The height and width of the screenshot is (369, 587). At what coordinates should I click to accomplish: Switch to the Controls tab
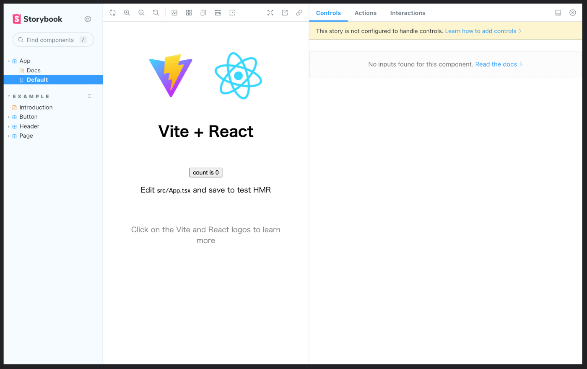click(328, 13)
